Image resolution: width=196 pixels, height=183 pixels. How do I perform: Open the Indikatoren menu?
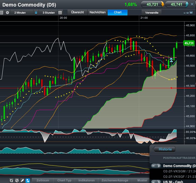tap(86, 180)
